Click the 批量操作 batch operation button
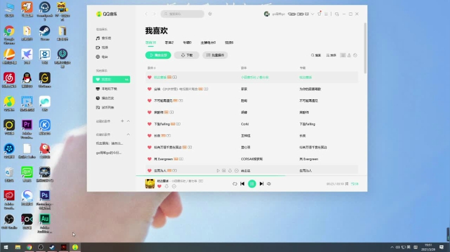The height and width of the screenshot is (252, 450). tap(215, 56)
